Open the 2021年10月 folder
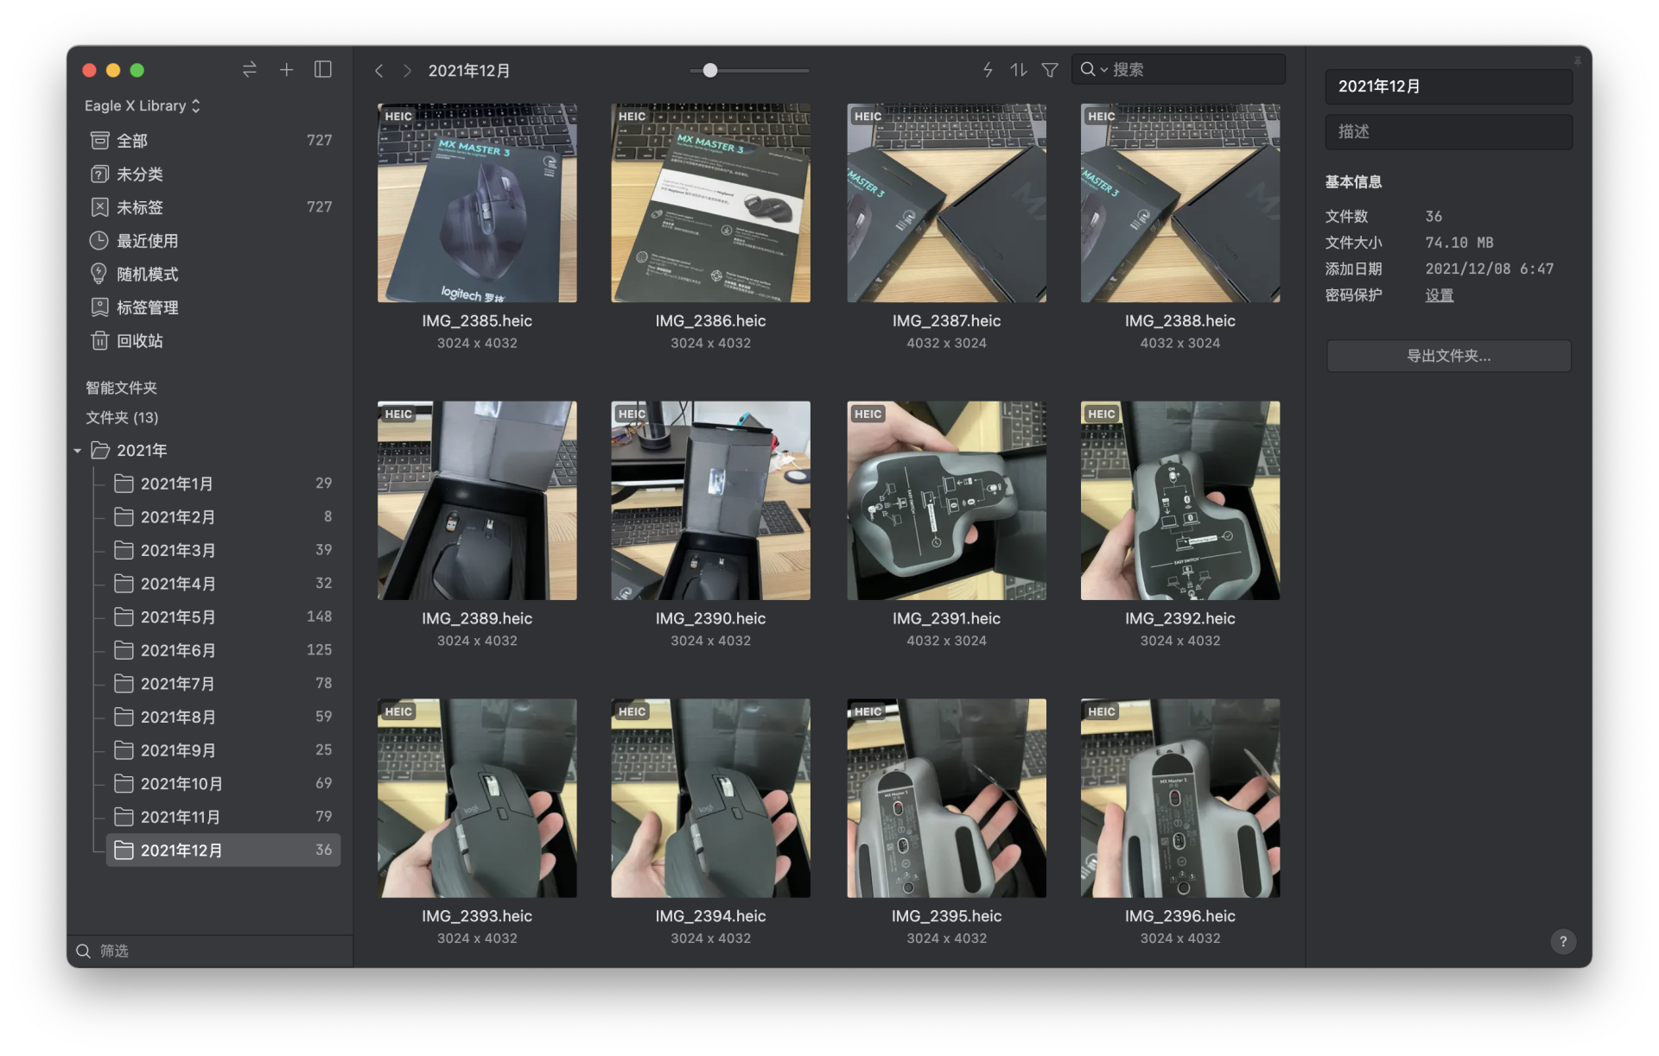This screenshot has height=1056, width=1659. point(223,783)
